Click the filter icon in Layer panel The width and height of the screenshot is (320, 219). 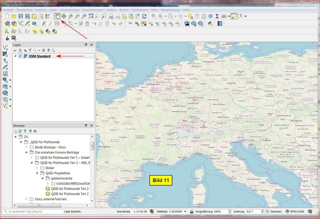(x=30, y=50)
